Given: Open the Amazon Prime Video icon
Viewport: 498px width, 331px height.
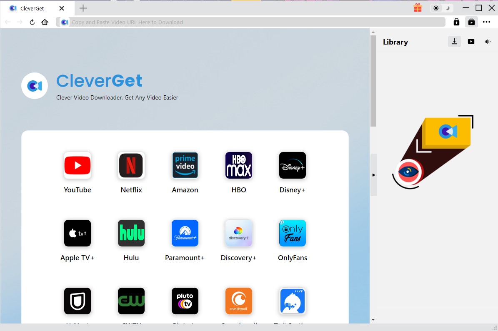Looking at the screenshot, I should point(185,165).
